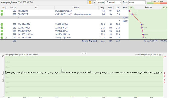The height and width of the screenshot is (108, 193).
Task: Click the Packet Loss % axis label
Action: point(164,78)
